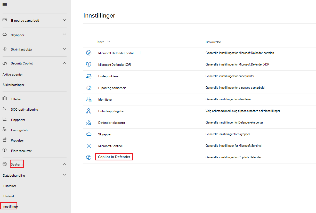Click the Skyapper cloud icon in sidebar
This screenshot has width=316, height=213.
(5, 35)
